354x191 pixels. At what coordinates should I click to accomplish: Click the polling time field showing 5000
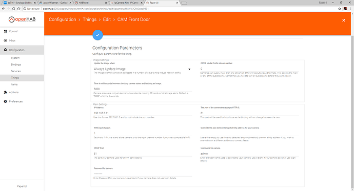[x=143, y=89]
